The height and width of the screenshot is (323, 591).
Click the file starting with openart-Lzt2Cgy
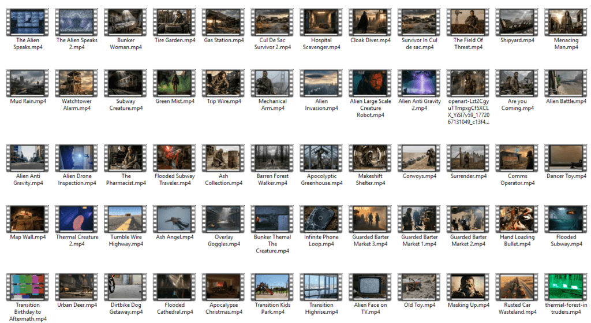pyautogui.click(x=468, y=83)
